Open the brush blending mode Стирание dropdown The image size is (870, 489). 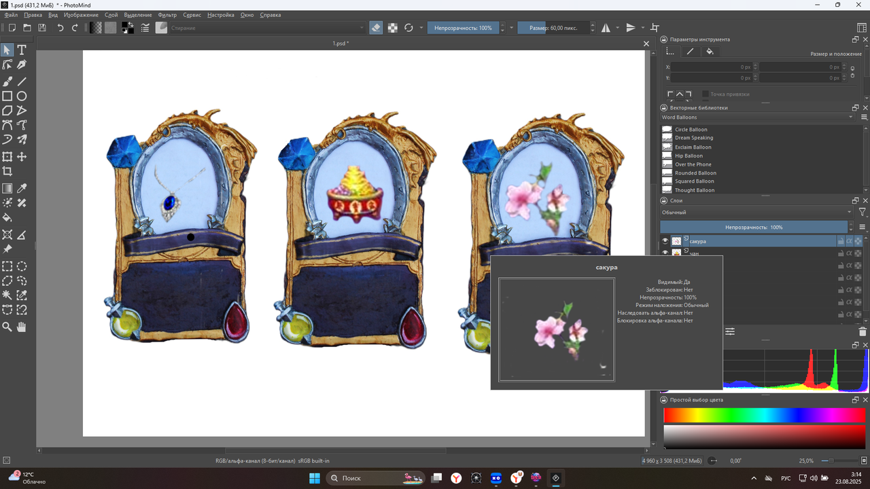[267, 28]
